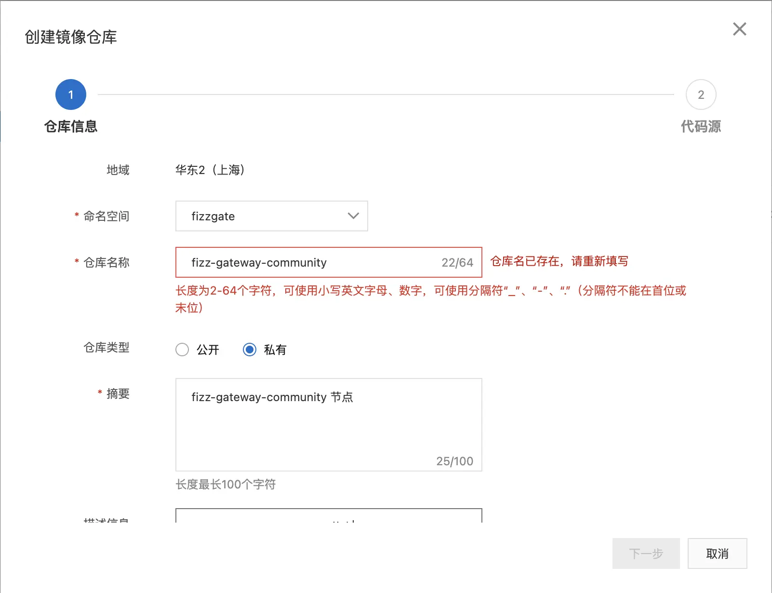Select the 私有 repository type radio
This screenshot has width=772, height=593.
250,350
